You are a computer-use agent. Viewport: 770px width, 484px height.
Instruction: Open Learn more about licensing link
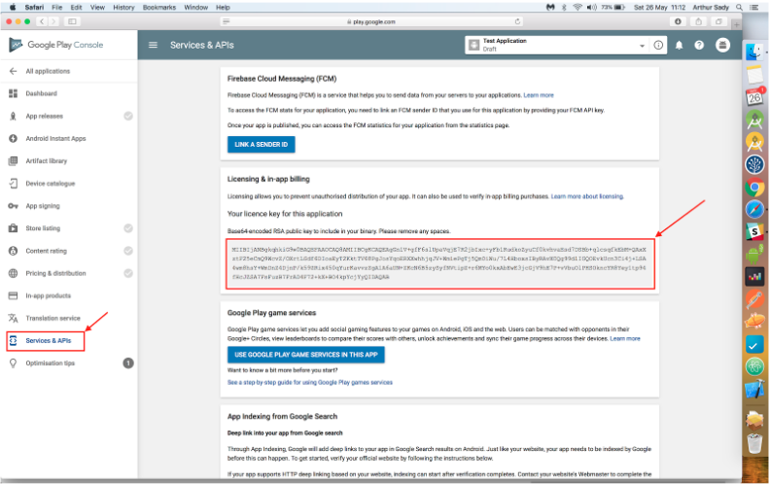[x=587, y=196]
